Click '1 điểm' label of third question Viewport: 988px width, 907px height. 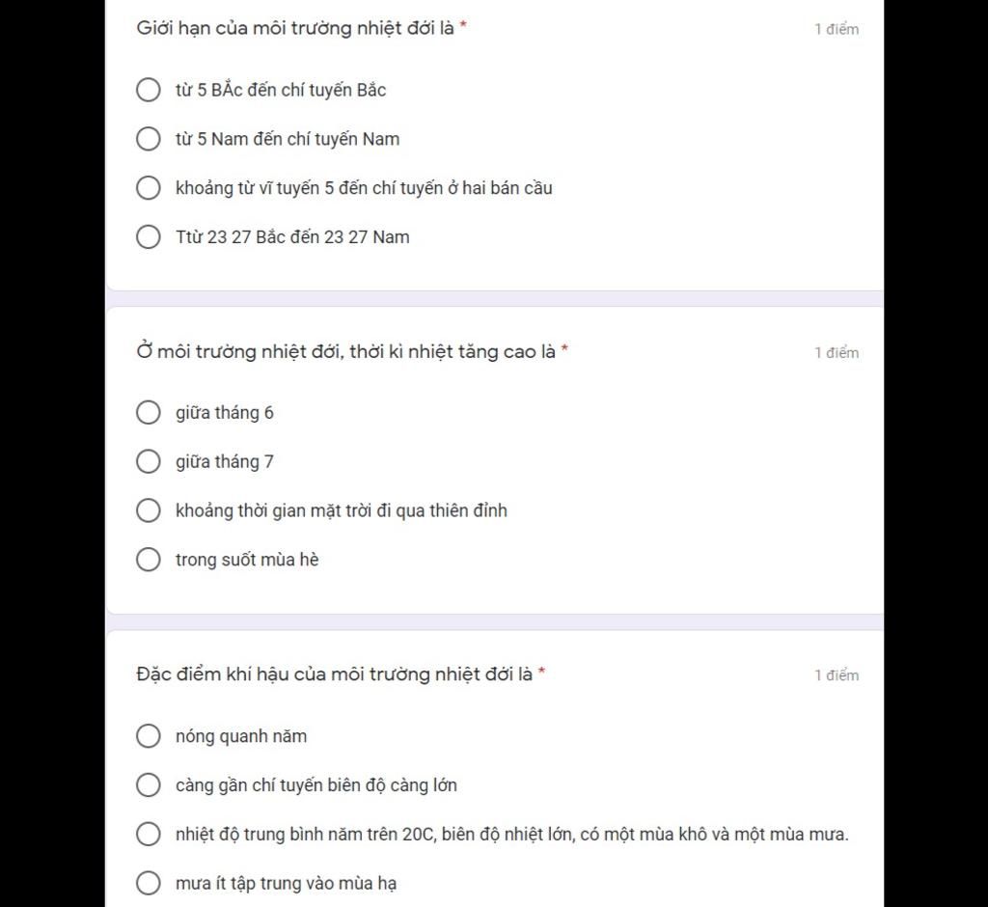coord(837,675)
